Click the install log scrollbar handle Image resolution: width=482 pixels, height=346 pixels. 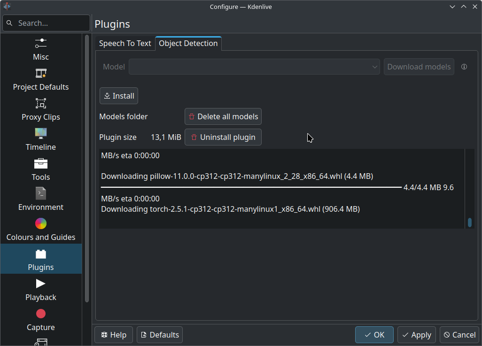[469, 223]
